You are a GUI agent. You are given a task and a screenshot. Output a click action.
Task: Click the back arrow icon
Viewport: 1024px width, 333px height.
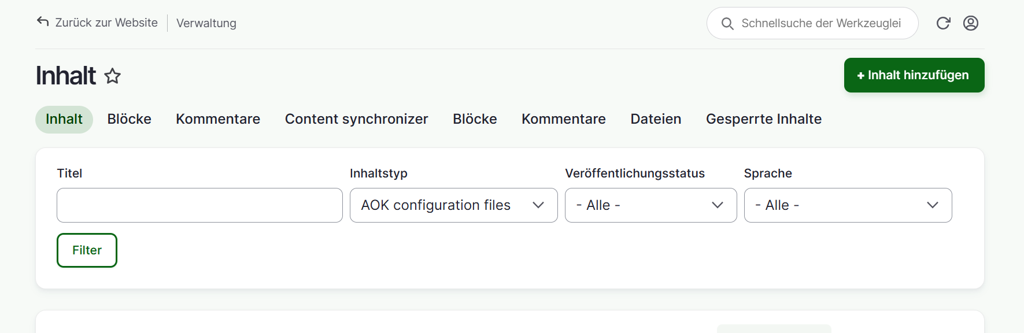point(43,22)
